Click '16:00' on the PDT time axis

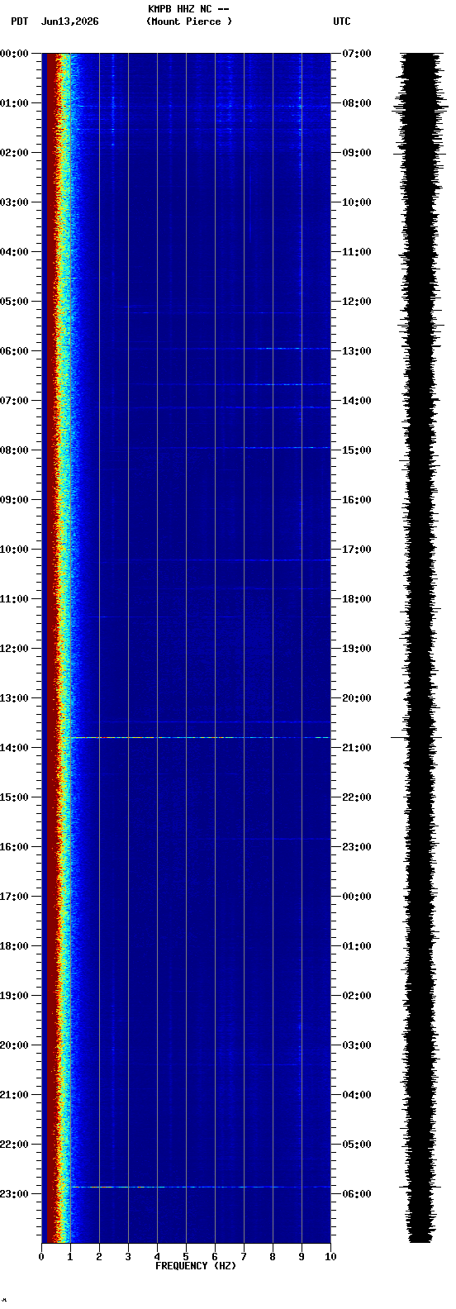15,847
